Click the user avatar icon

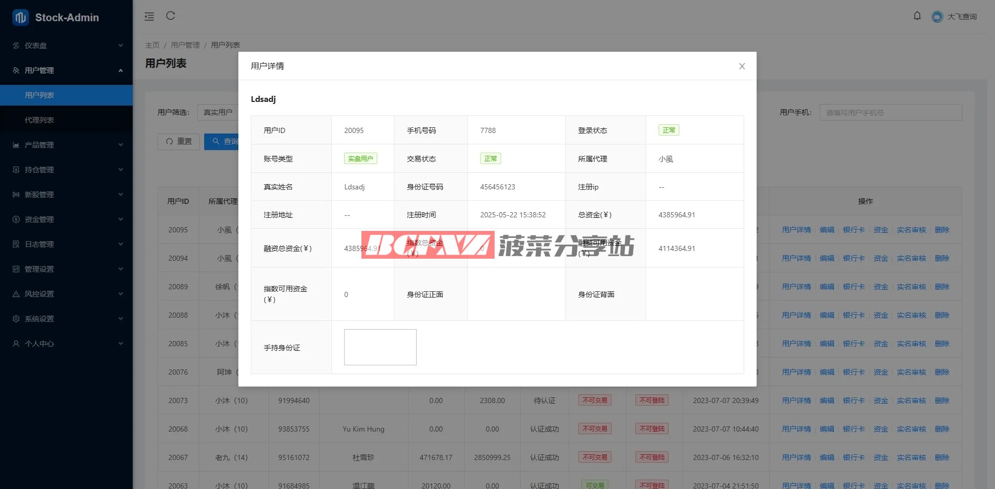937,17
